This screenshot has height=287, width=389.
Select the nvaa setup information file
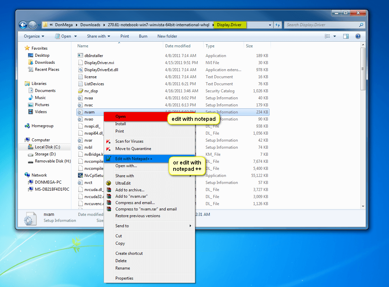89,98
